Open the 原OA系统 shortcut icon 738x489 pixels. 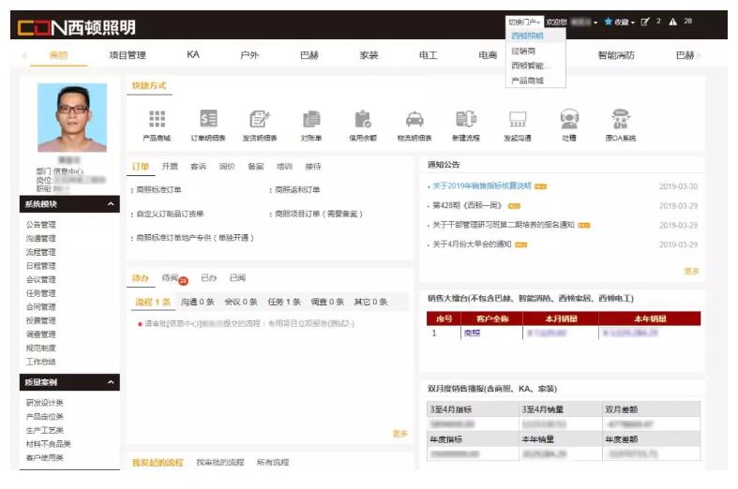pyautogui.click(x=620, y=120)
